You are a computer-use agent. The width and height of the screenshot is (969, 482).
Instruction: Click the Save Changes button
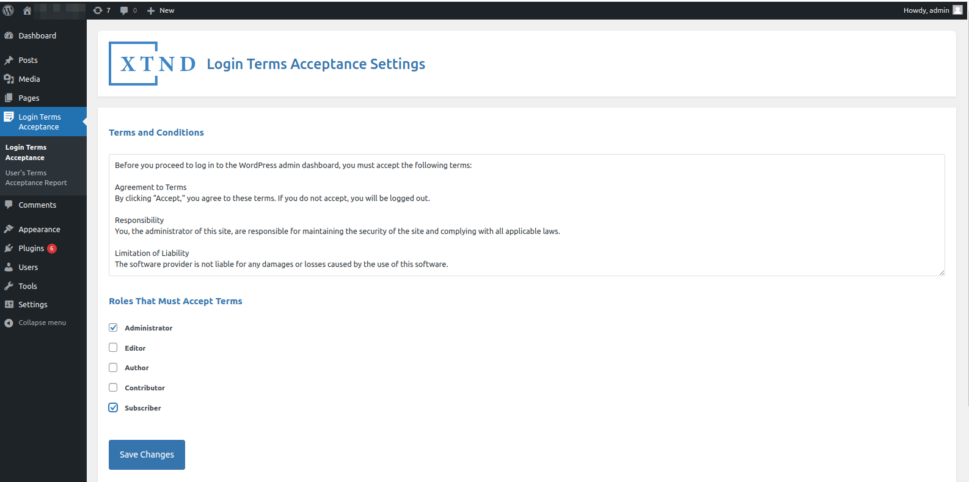147,455
